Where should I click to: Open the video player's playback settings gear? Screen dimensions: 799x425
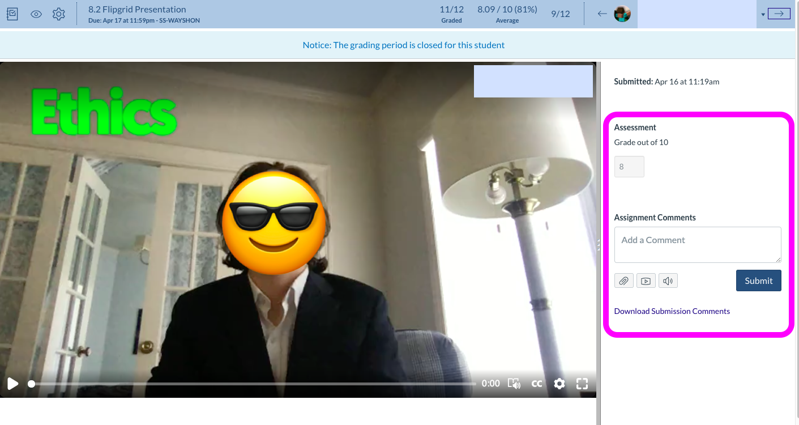click(559, 384)
